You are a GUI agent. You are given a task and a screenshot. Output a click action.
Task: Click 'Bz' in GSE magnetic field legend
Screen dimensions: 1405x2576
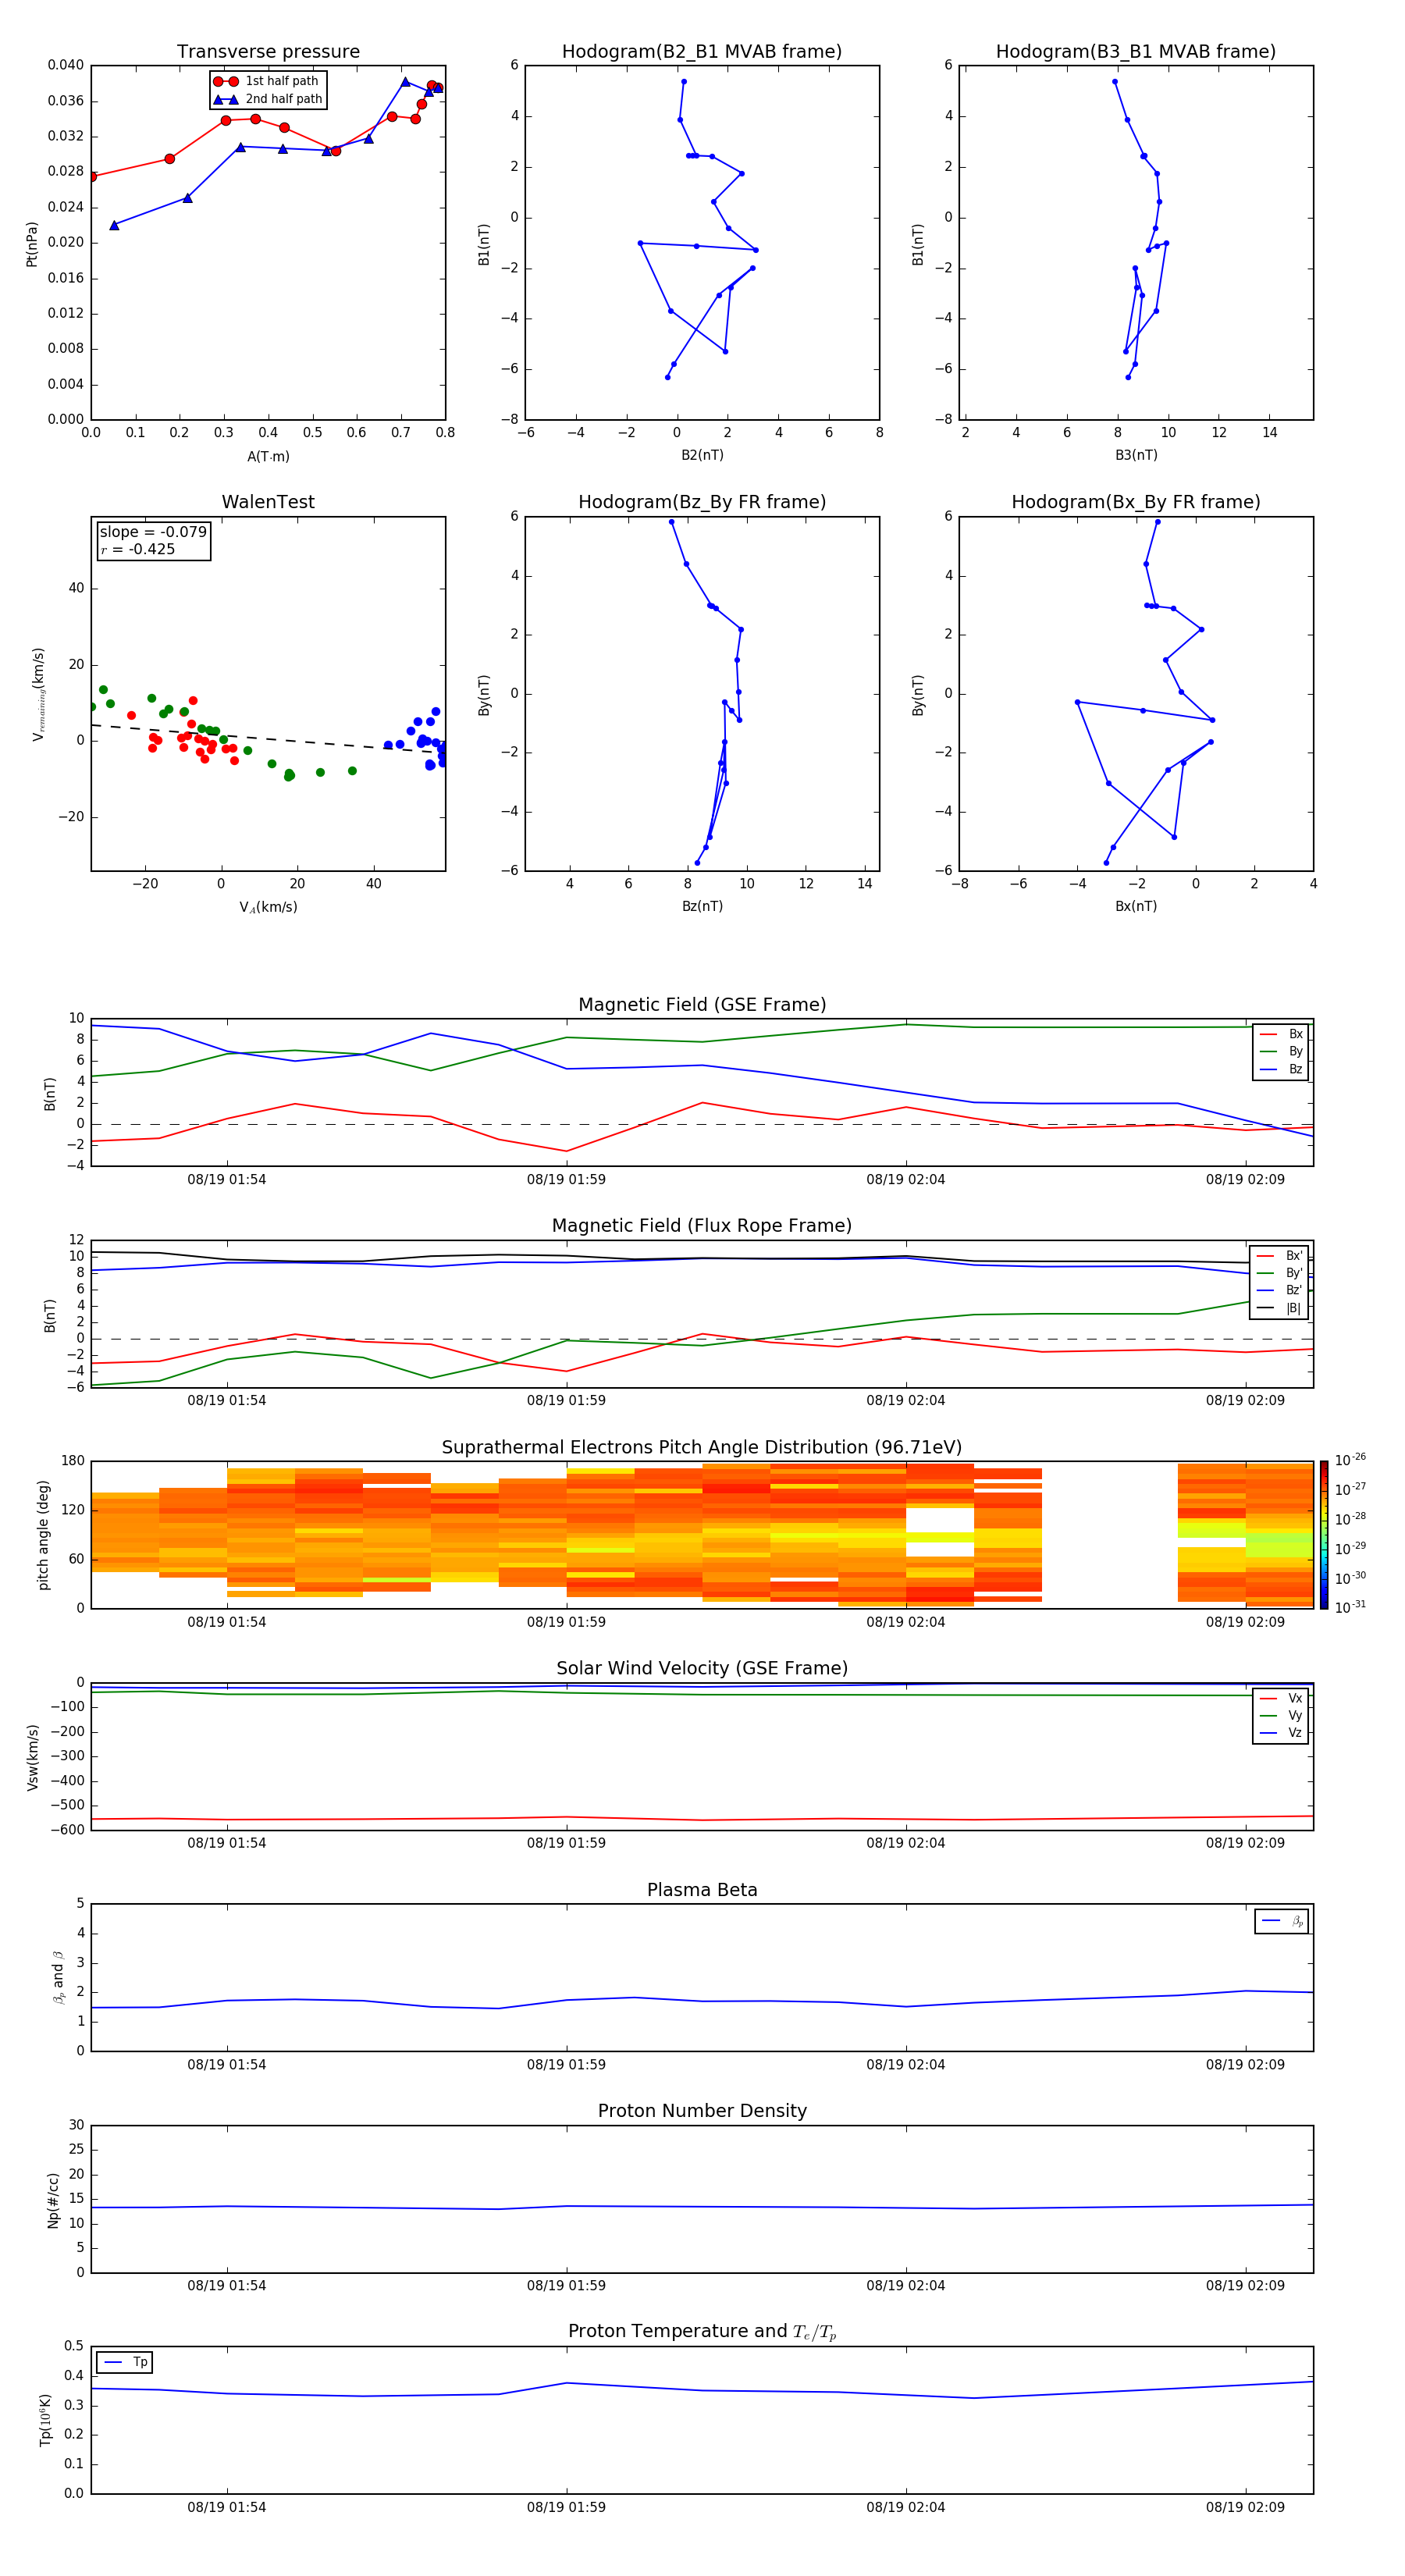click(1281, 1070)
